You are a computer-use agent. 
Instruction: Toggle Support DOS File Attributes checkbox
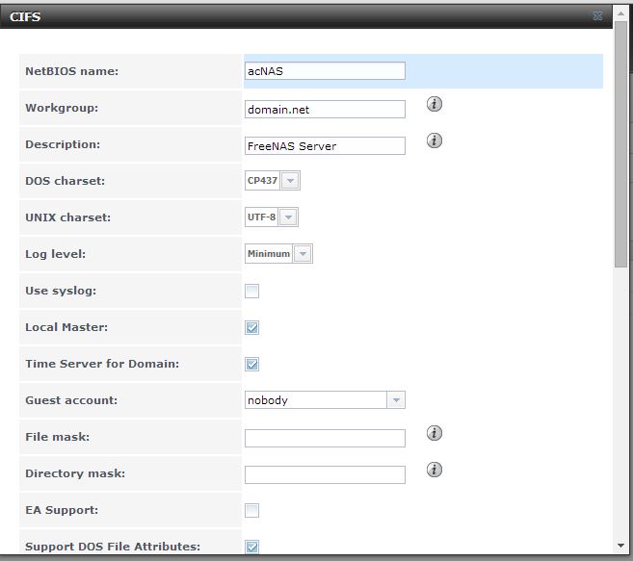[x=251, y=547]
